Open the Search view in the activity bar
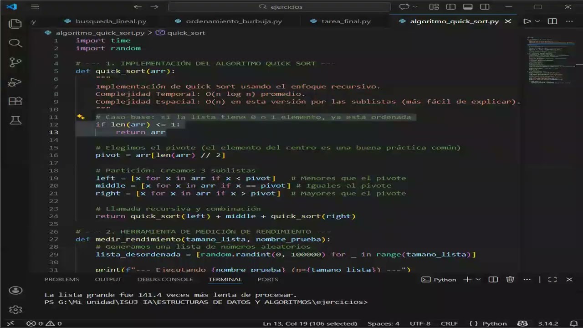This screenshot has height=328, width=583. point(15,43)
